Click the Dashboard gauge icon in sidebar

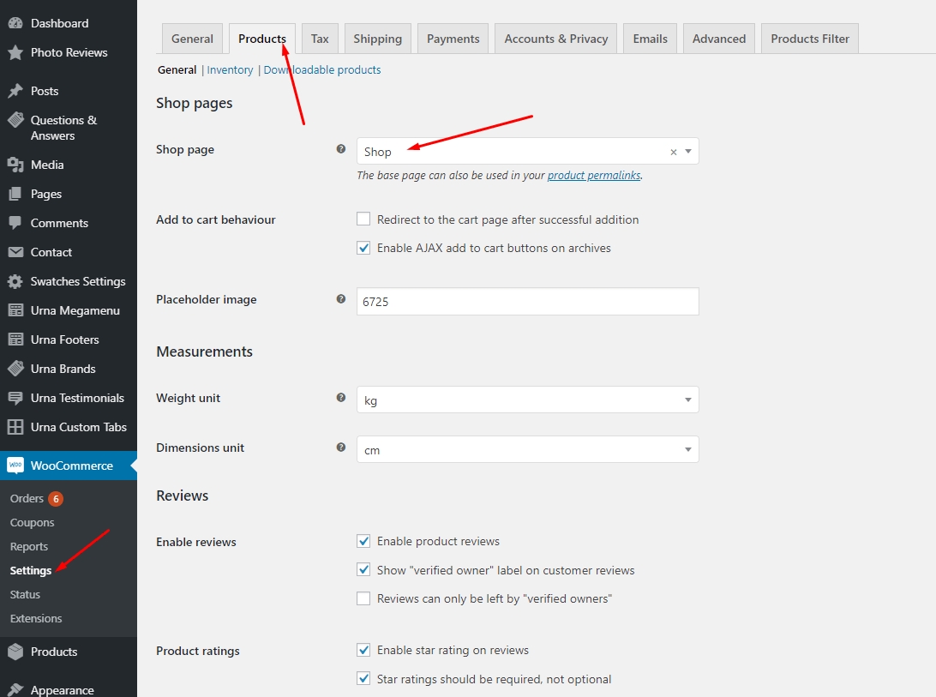[x=15, y=23]
